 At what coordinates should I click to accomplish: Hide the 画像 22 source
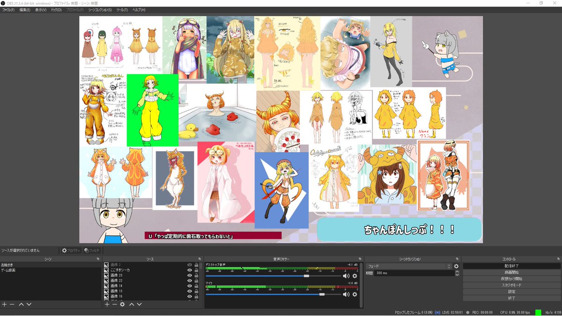[x=190, y=280]
